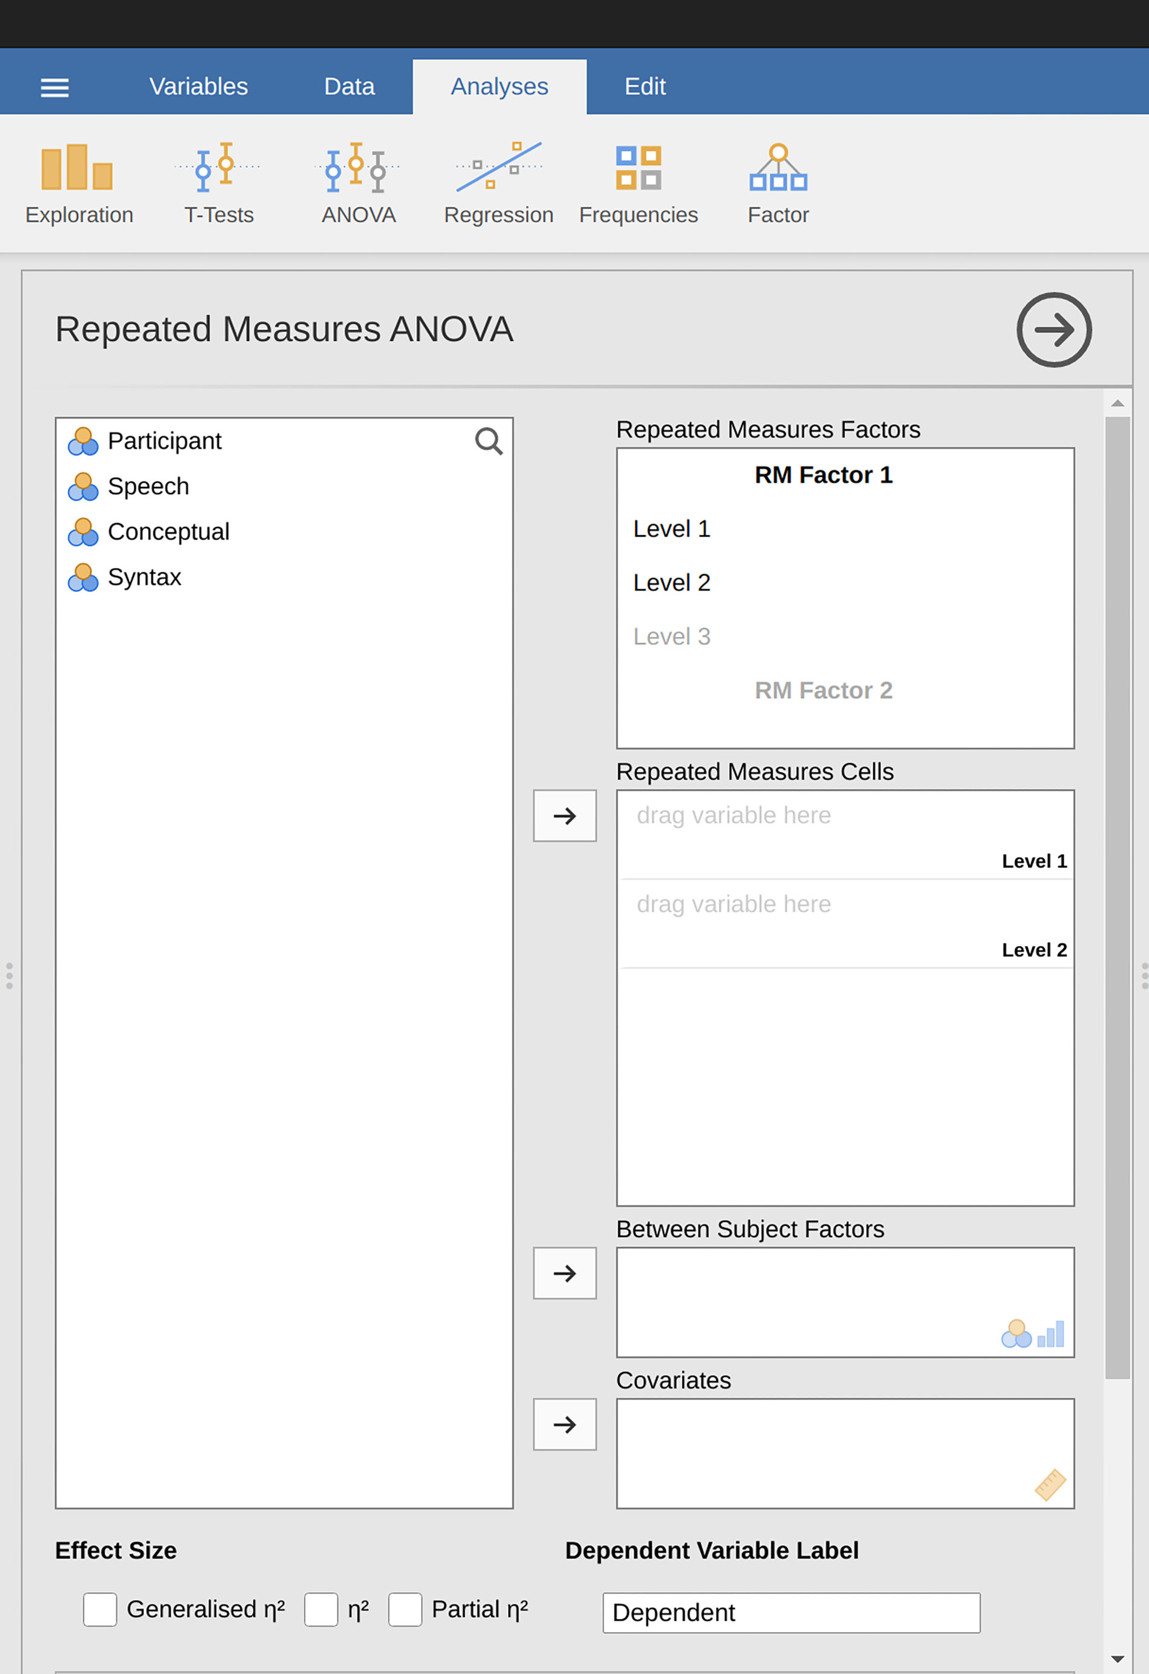
Task: Open the Regression analyses menu
Action: 498,185
